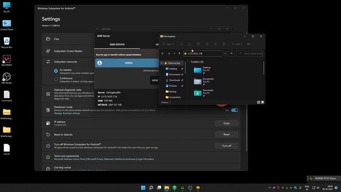The width and height of the screenshot is (341, 192).
Task: Open the Windows Start menu
Action: coord(143,188)
